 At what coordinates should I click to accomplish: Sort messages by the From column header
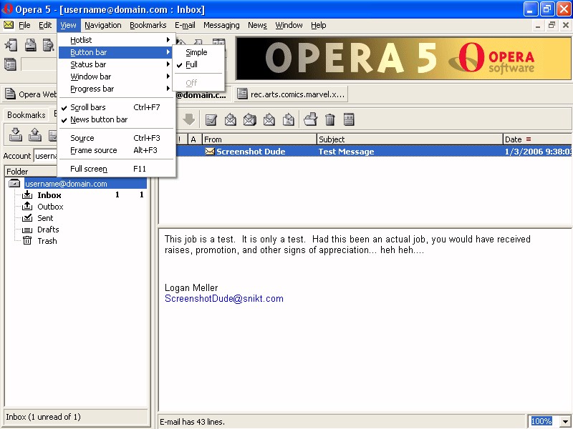[x=259, y=139]
